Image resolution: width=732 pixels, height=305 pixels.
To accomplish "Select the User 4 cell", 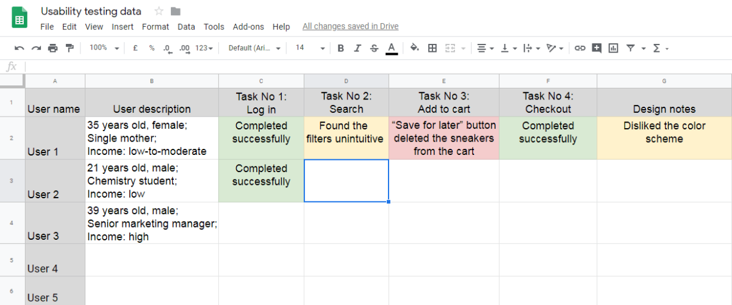I will coord(55,260).
